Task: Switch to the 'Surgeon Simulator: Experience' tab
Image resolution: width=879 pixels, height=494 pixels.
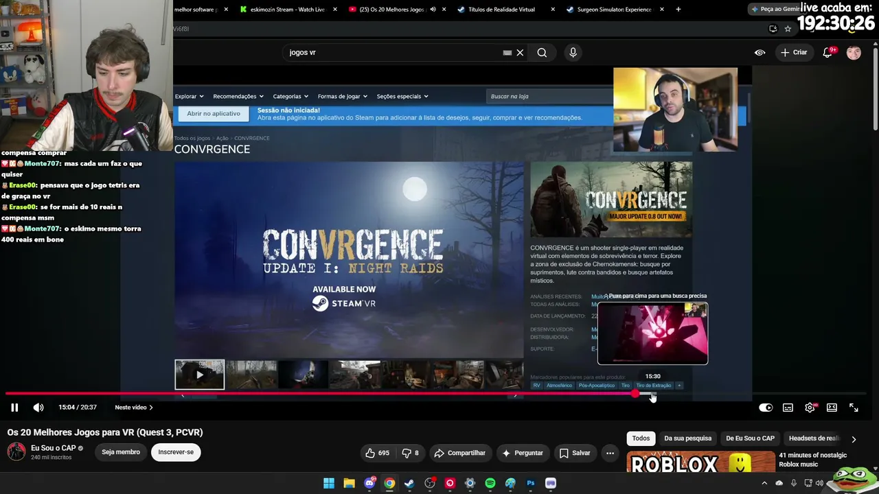Action: tap(616, 10)
